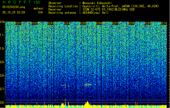170x108 pixels.
Task: Select observer name Masayuki Kobayashi
Action: (x=97, y=3)
